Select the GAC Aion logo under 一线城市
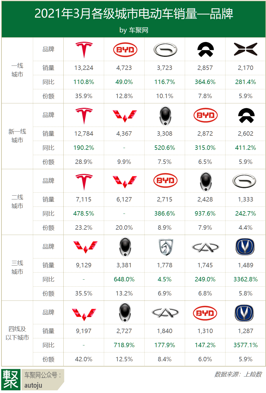This screenshot has width=266, height=393. pyautogui.click(x=165, y=49)
